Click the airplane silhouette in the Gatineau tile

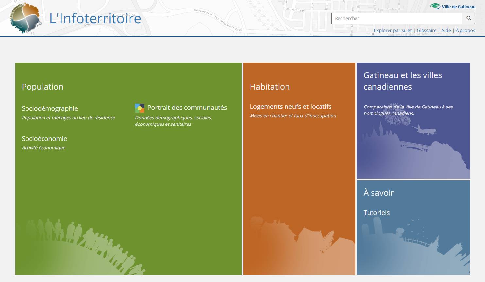click(424, 130)
